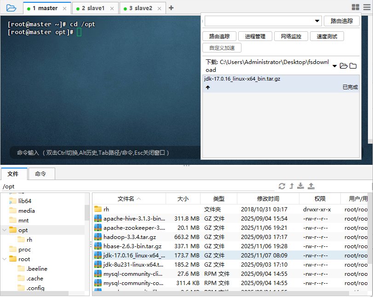Viewport: 373px width, 297px height.
Task: Close the master tab
Action: [64, 9]
